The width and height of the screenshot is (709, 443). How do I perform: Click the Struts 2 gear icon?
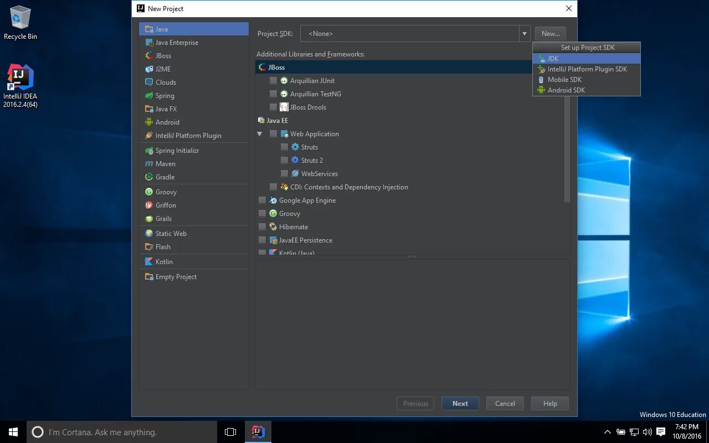coord(295,161)
